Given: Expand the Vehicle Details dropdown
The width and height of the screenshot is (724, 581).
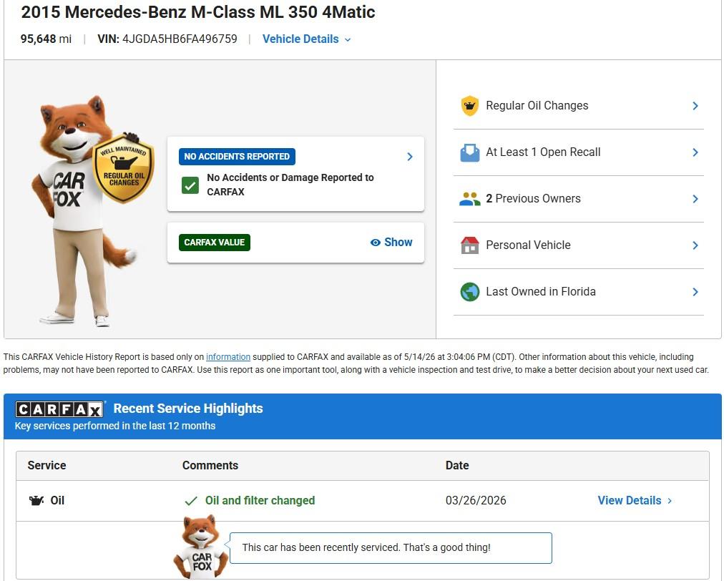Looking at the screenshot, I should (307, 39).
